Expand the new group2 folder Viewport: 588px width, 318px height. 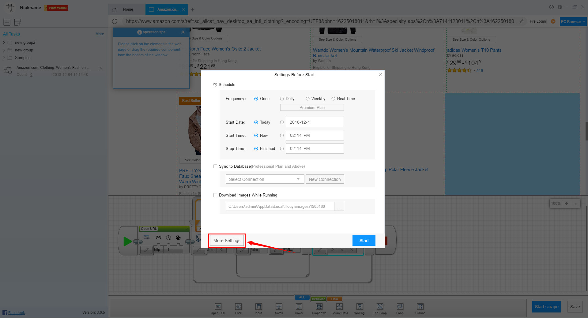pyautogui.click(x=4, y=43)
